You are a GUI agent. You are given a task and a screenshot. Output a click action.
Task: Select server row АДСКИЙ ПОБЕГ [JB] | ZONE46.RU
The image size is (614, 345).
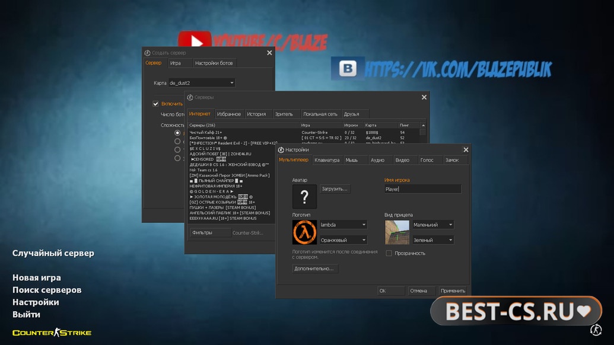tap(231, 154)
